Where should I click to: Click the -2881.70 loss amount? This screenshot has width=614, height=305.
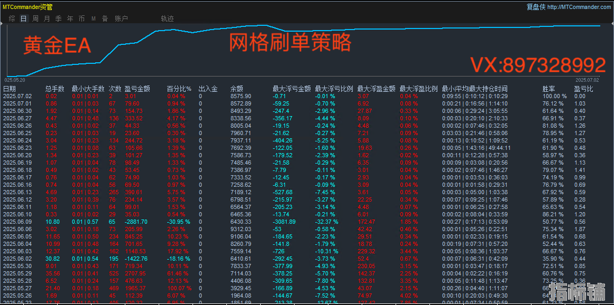click(x=136, y=222)
